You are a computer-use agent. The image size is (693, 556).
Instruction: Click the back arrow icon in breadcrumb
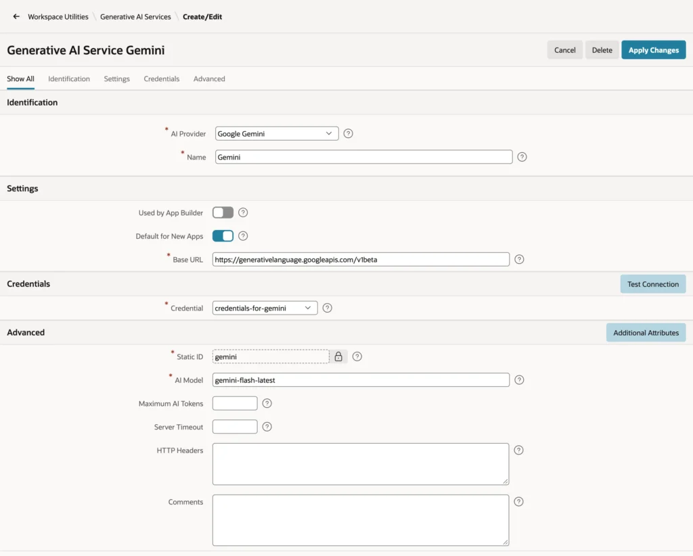click(16, 17)
